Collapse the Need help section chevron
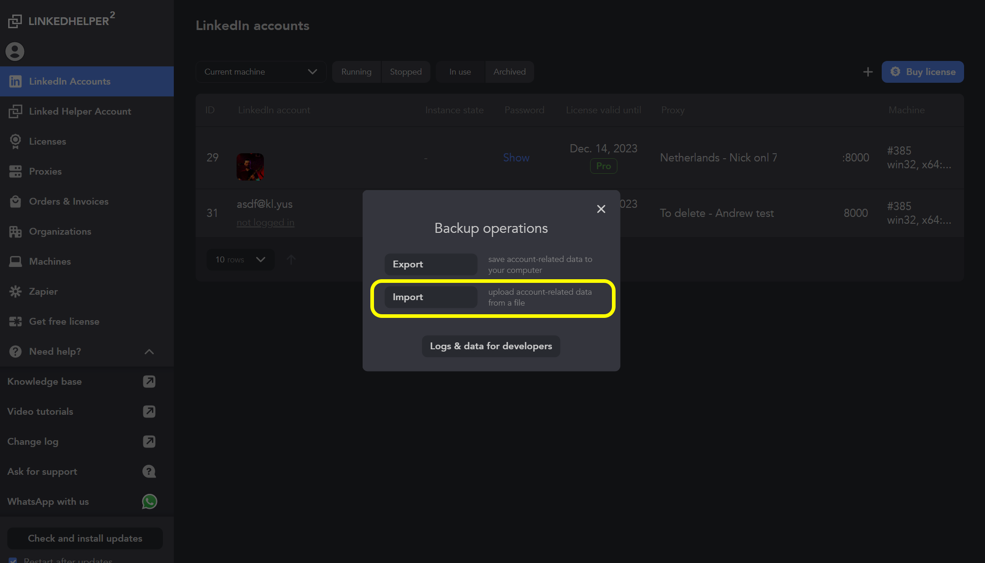This screenshot has width=985, height=563. click(x=149, y=352)
